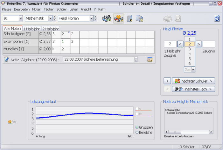Toggle the 's' checkbox with red line
Screen dimensions: 223x150
137,109
